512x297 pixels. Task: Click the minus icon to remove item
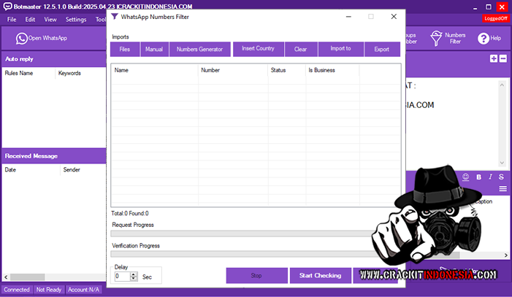pyautogui.click(x=503, y=58)
